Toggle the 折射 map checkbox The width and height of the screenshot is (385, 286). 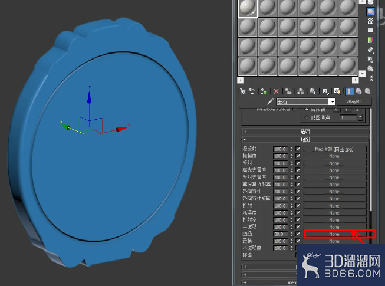(x=298, y=205)
